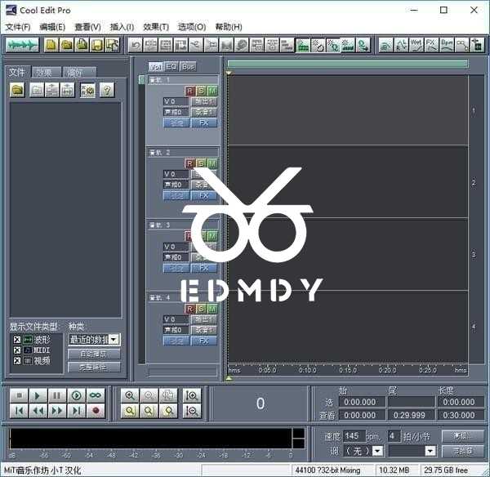Switch to waveform edit view using the green waveform icon
The width and height of the screenshot is (490, 477).
tap(22, 45)
